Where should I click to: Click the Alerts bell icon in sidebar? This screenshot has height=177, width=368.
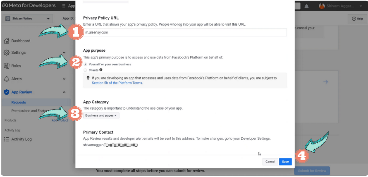click(7, 79)
